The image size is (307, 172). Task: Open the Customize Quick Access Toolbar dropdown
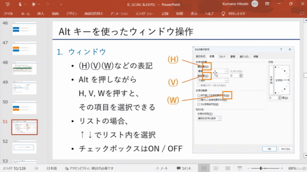61,4
